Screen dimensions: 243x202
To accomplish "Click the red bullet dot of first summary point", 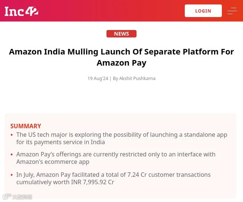I will click(12, 135).
